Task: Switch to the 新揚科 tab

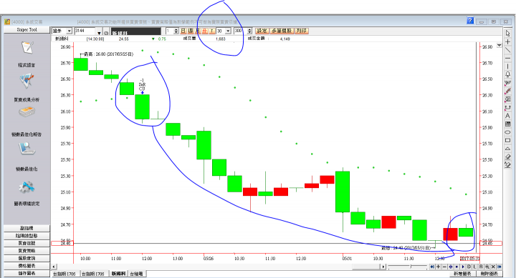Action: (x=118, y=274)
